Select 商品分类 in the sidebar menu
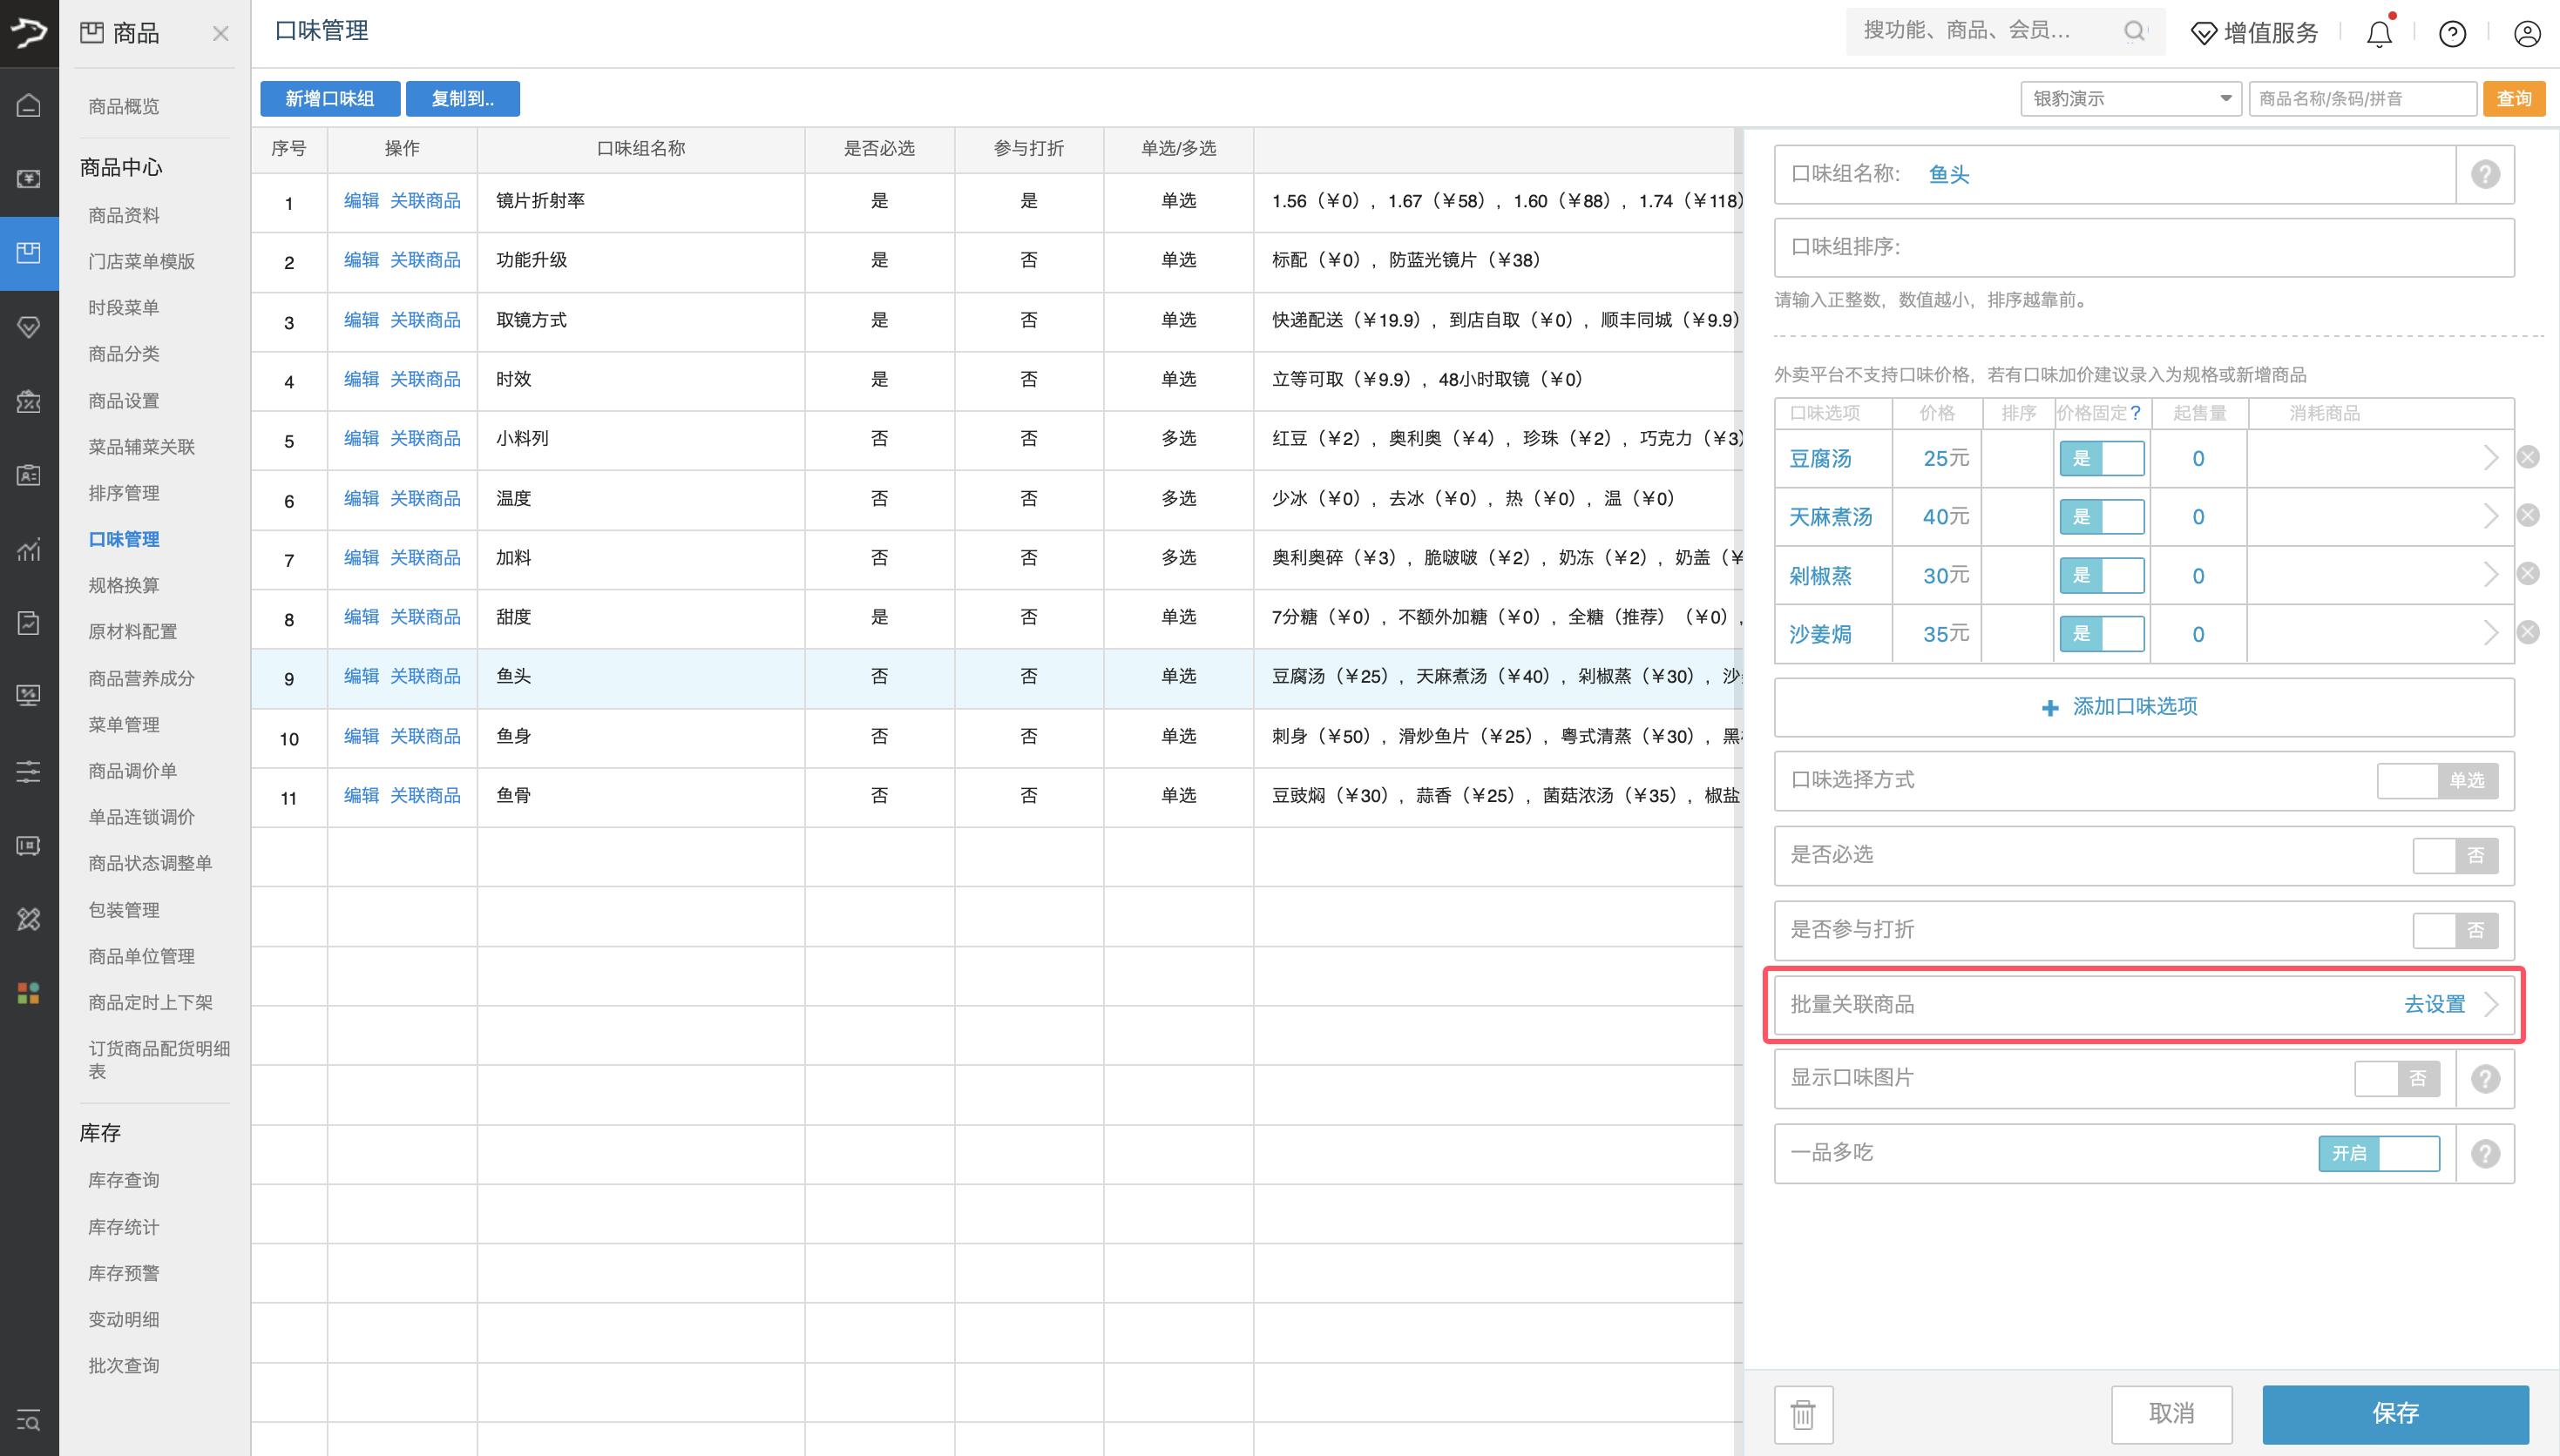This screenshot has width=2560, height=1456. pos(123,354)
